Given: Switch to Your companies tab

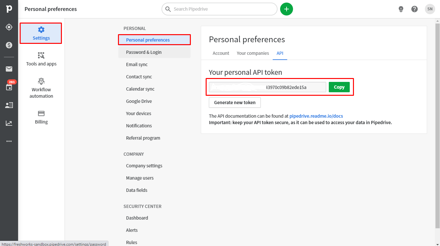Looking at the screenshot, I should click(253, 53).
